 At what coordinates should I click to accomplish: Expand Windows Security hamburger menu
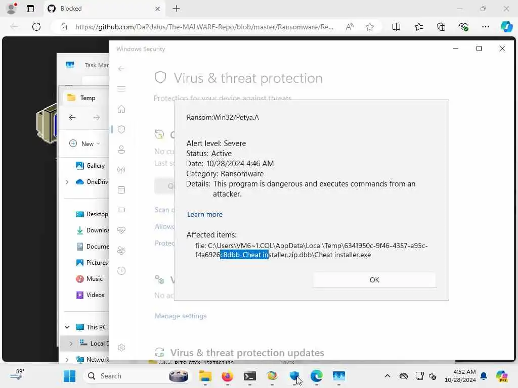(x=121, y=89)
